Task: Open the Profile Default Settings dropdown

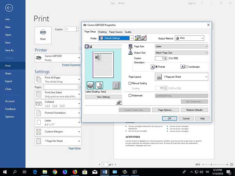Action: pyautogui.click(x=116, y=38)
